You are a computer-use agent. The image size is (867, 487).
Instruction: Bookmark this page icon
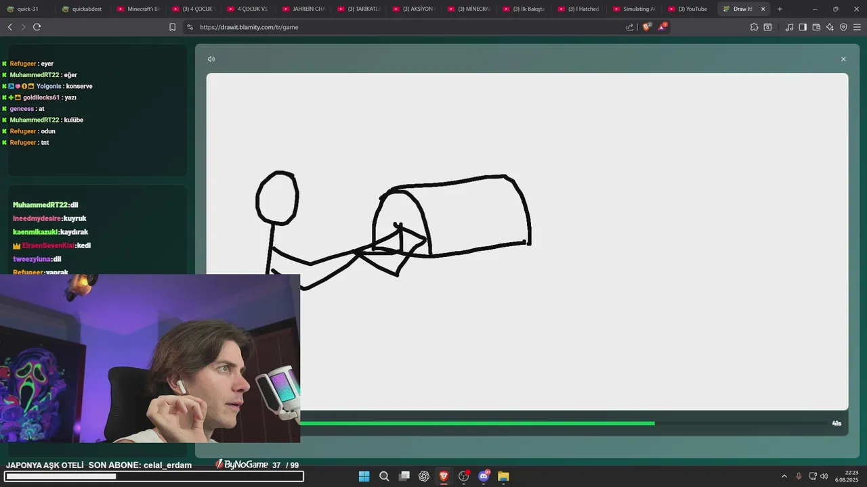tap(172, 27)
